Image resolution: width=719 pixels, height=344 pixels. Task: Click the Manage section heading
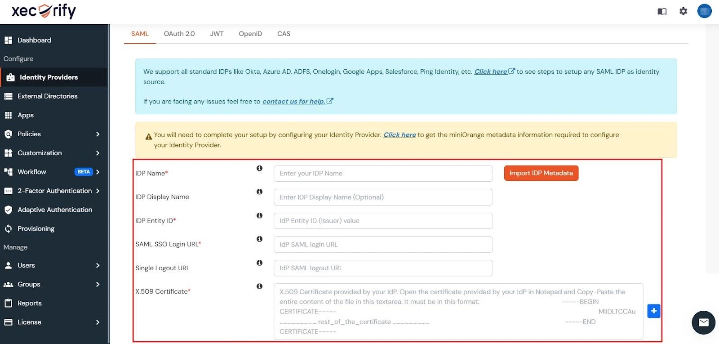[16, 247]
